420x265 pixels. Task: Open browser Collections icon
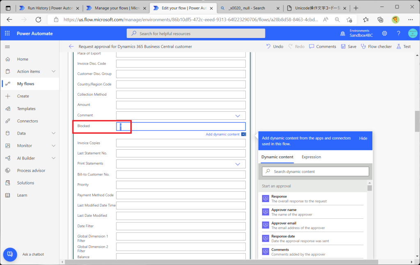pyautogui.click(x=380, y=20)
